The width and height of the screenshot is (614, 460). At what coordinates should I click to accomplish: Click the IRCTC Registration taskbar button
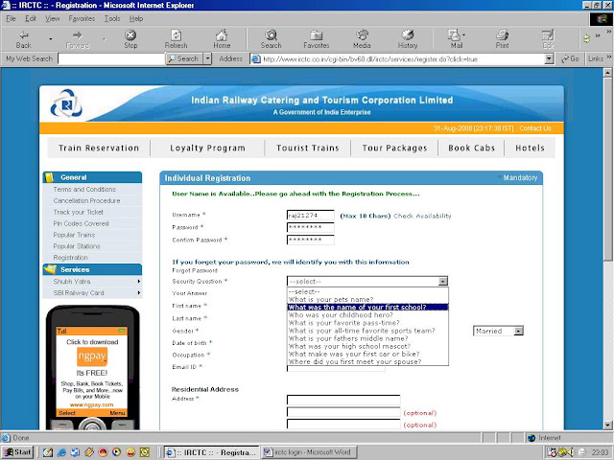(211, 452)
